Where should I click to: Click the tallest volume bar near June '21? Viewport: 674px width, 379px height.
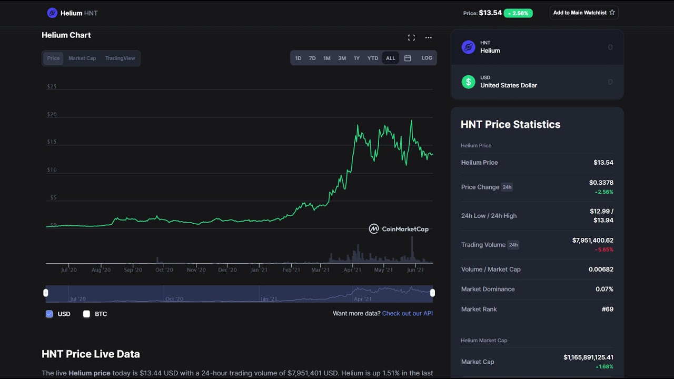pyautogui.click(x=412, y=250)
